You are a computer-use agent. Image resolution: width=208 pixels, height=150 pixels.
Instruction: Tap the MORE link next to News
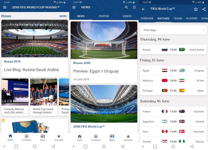tap(63, 16)
